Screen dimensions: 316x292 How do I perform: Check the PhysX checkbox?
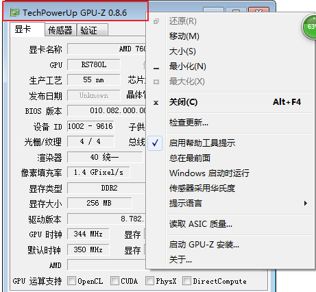(149, 280)
